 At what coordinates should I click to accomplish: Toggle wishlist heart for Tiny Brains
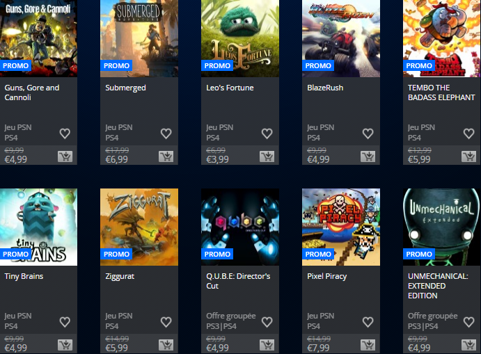coord(65,322)
